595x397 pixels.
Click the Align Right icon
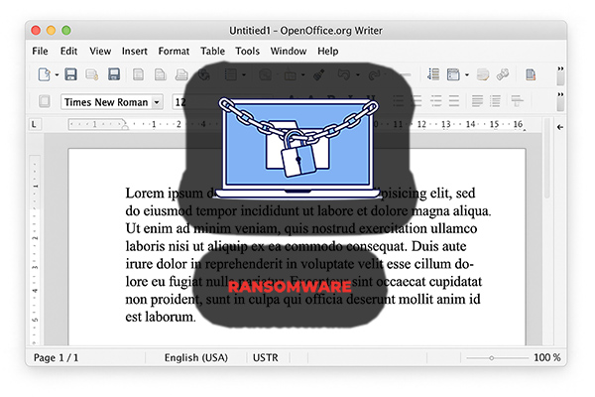(x=436, y=101)
